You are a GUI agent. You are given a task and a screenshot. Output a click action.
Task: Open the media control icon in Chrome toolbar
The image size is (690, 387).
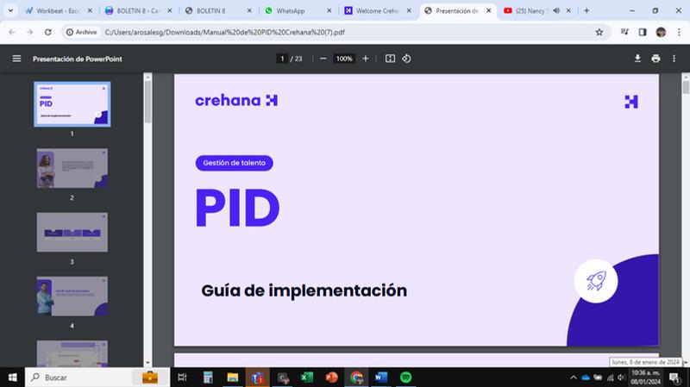coord(624,32)
